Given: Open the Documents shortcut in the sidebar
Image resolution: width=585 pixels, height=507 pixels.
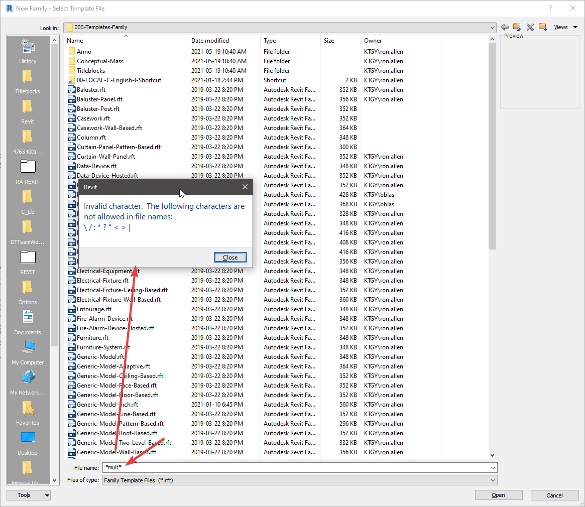Looking at the screenshot, I should (27, 322).
